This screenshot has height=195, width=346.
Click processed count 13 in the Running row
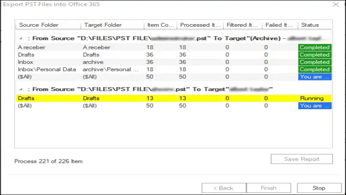[182, 98]
